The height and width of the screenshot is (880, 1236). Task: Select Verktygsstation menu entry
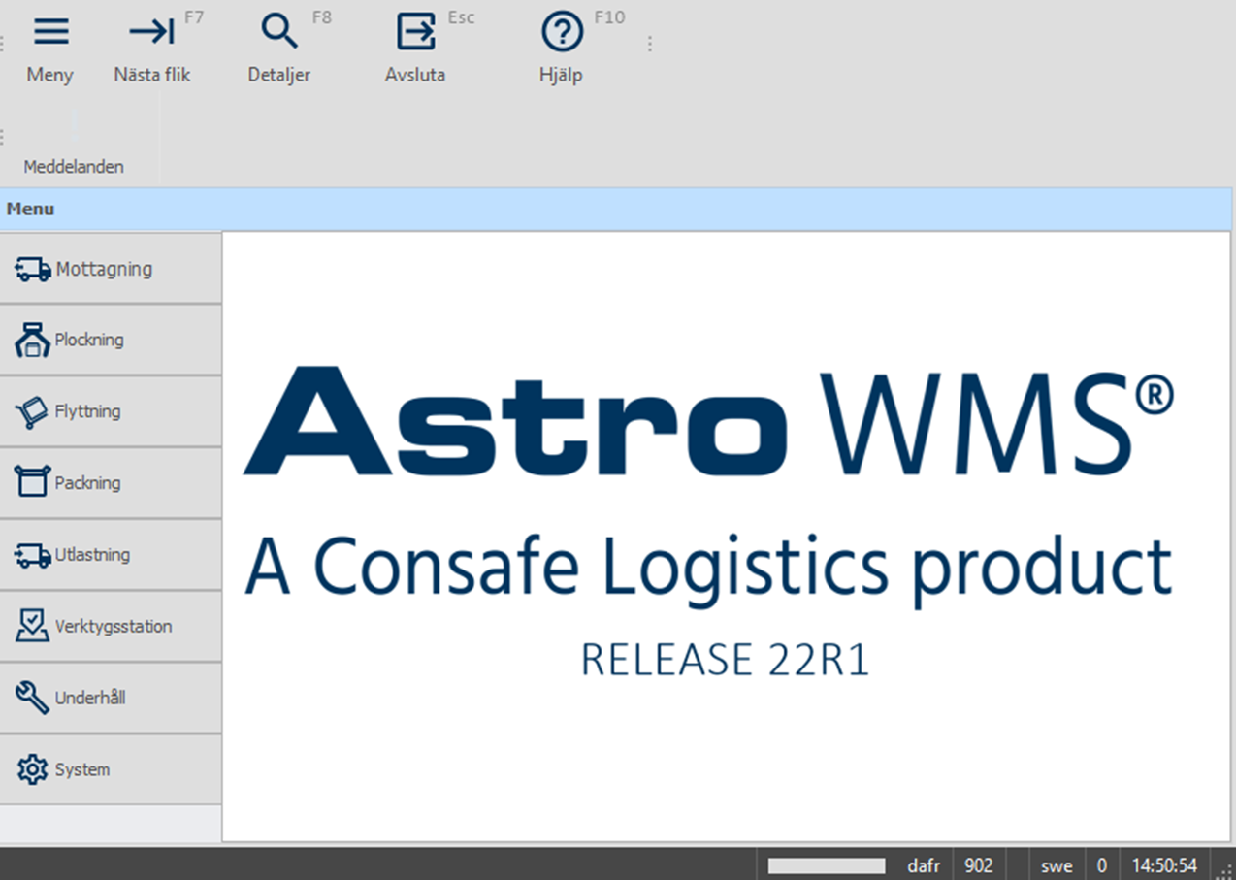pyautogui.click(x=111, y=627)
